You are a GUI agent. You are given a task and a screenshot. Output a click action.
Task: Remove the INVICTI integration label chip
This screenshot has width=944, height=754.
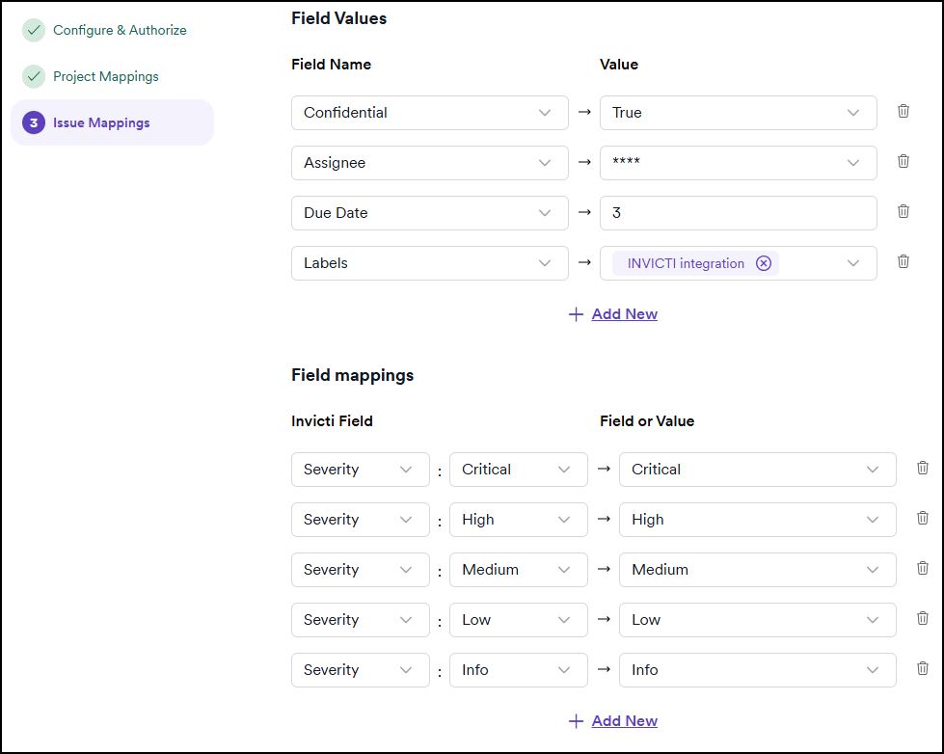pos(764,262)
